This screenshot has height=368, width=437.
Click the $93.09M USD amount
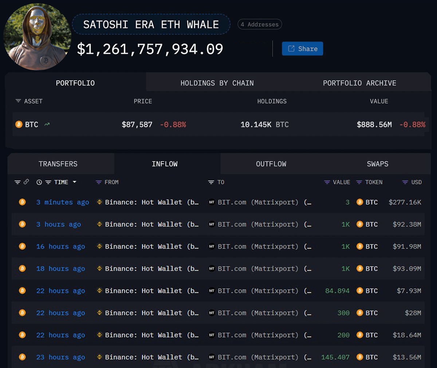(407, 269)
